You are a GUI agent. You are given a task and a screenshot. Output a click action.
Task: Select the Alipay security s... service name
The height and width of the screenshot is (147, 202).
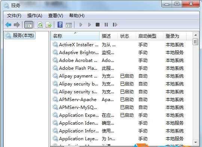78,92
